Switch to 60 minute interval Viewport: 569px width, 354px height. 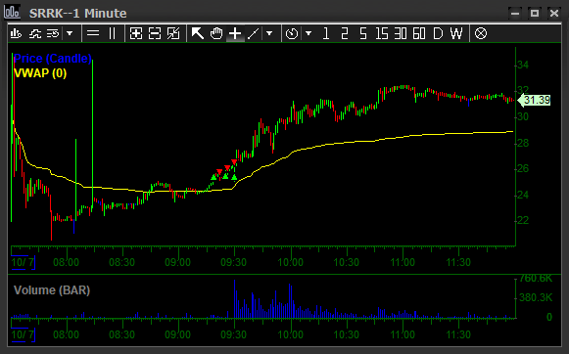[419, 33]
